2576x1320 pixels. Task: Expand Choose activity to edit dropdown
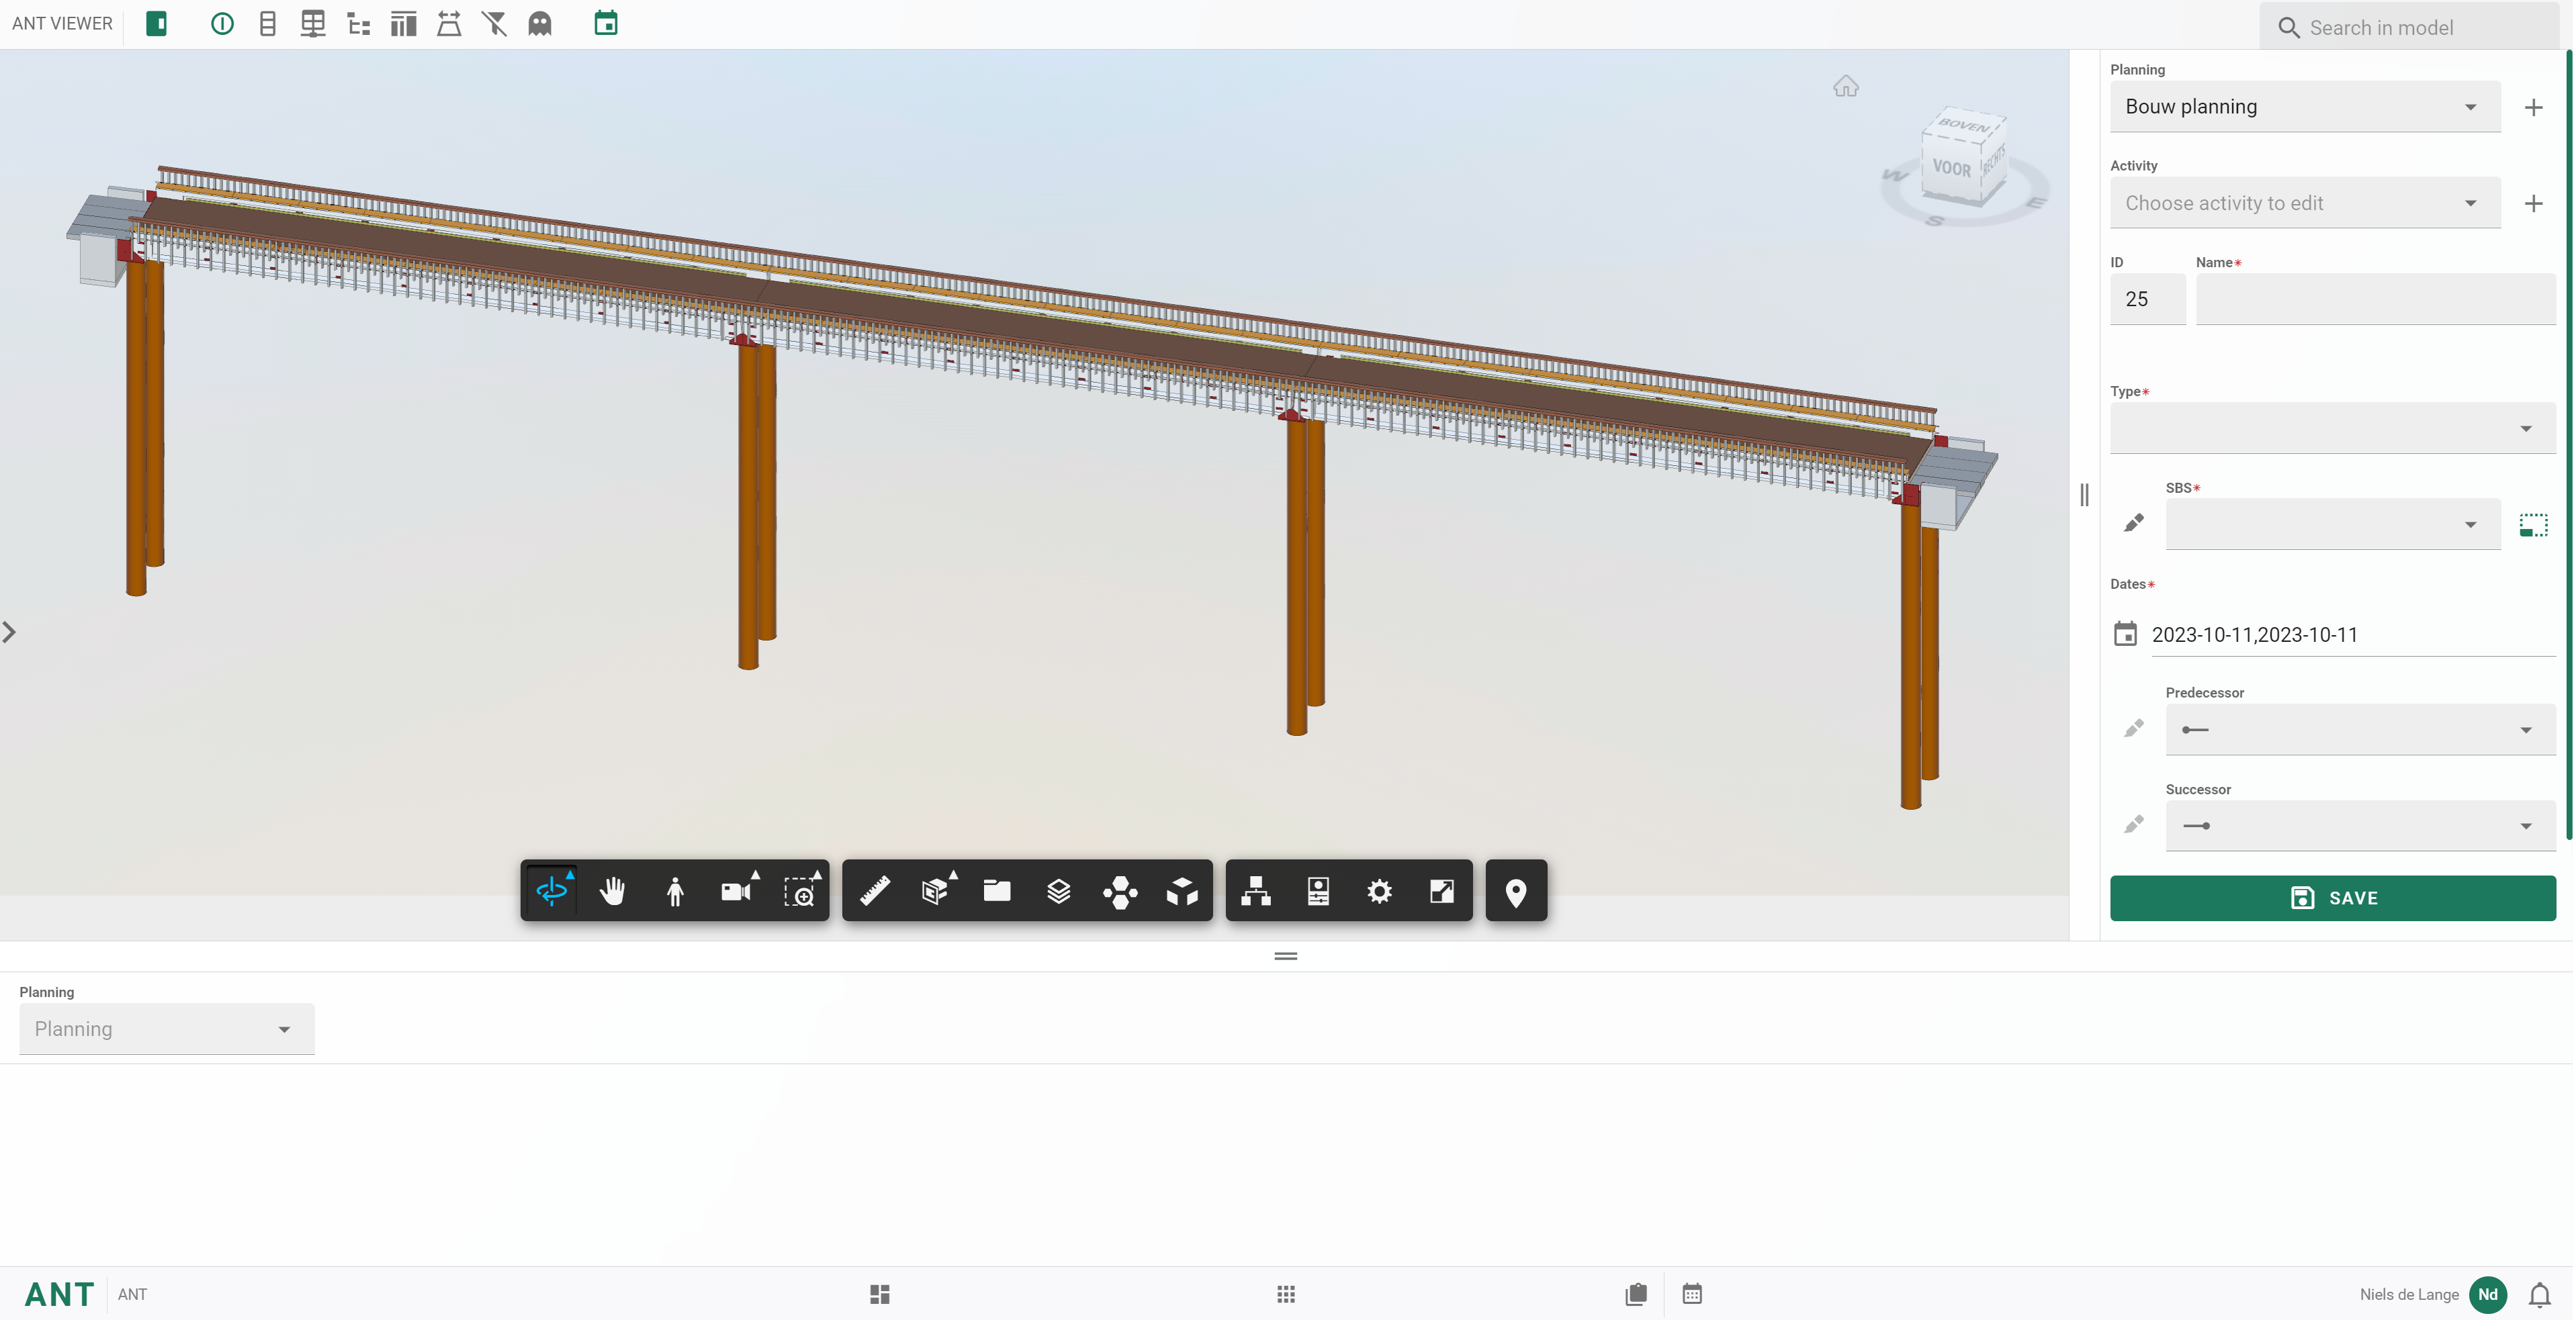point(2304,204)
